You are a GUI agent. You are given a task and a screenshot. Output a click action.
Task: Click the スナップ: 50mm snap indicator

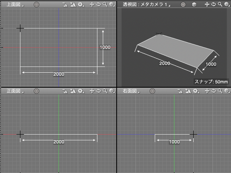pyautogui.click(x=211, y=82)
